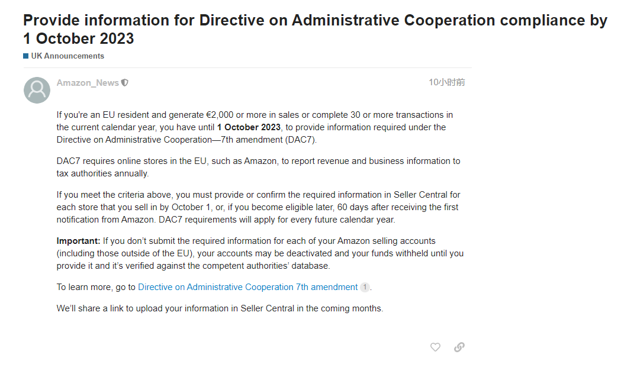Open the Amazon_News profile avatar
Viewport: 621px width, 367px height.
(37, 90)
